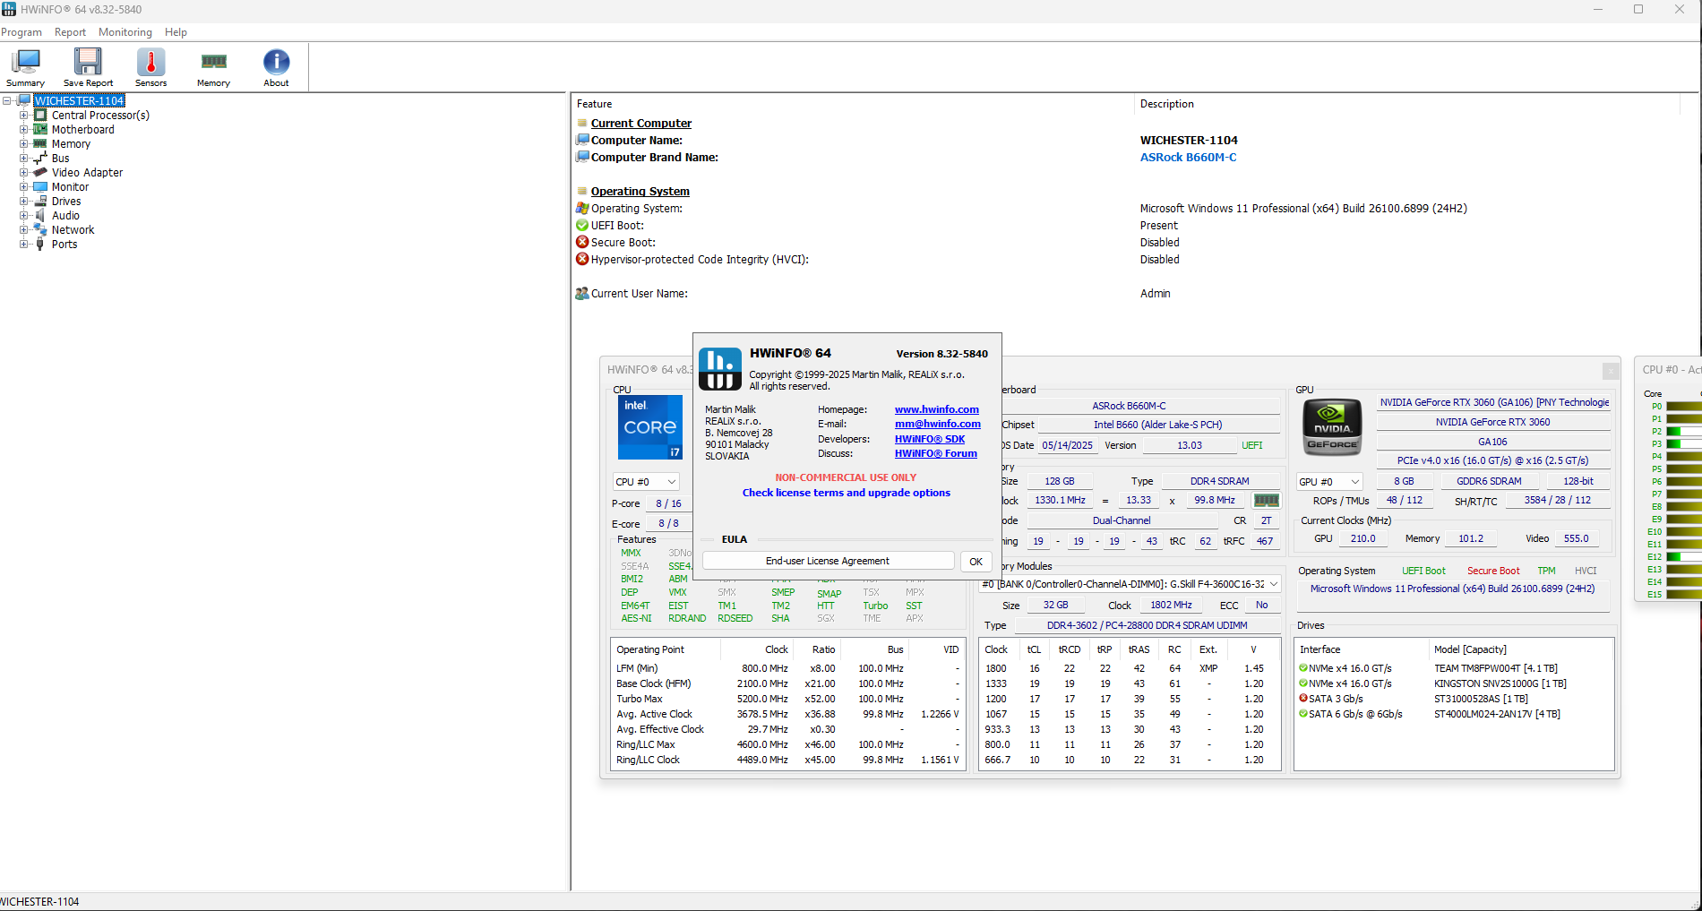This screenshot has height=911, width=1702.
Task: Open the Monitoring menu
Action: pyautogui.click(x=125, y=32)
